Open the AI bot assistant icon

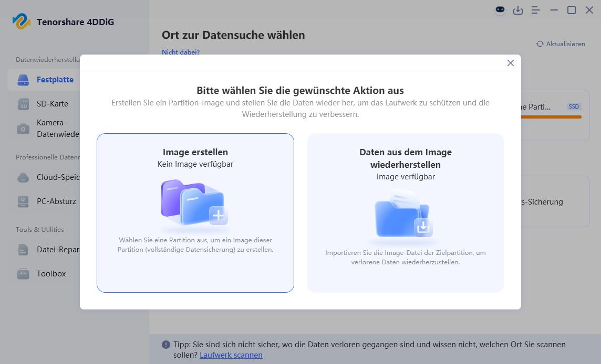coord(500,9)
